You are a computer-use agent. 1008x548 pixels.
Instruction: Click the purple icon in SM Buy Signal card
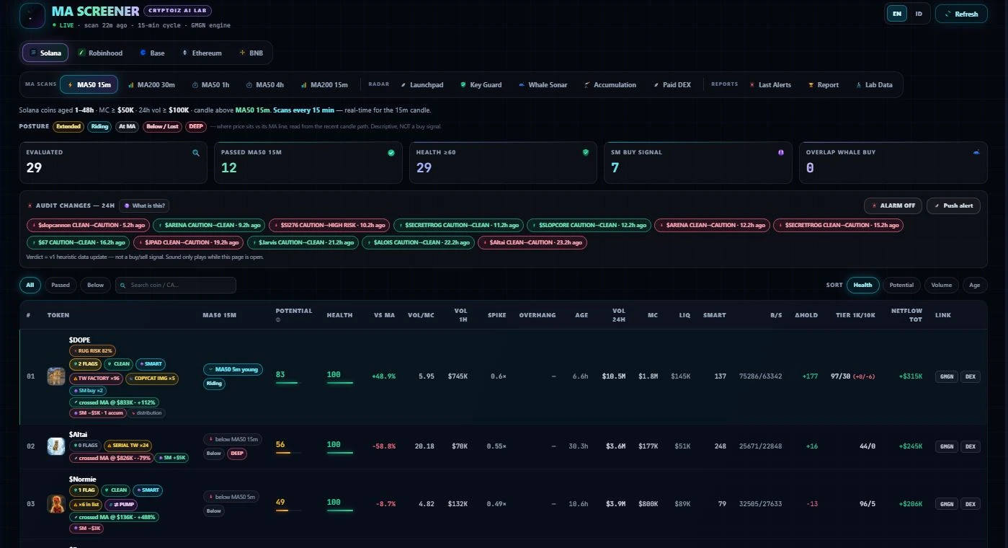[x=780, y=153]
